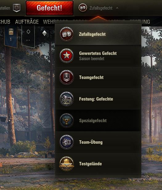Viewport: 162px width, 190px height.
Task: Pick Festung: Gefechte mode
Action: tap(98, 99)
